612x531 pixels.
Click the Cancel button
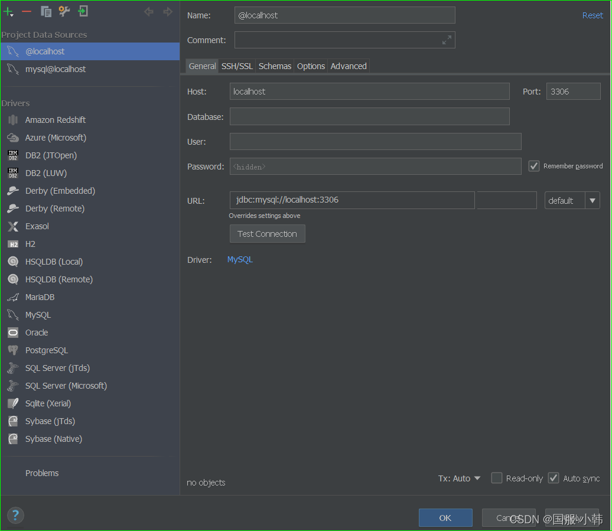(x=509, y=518)
